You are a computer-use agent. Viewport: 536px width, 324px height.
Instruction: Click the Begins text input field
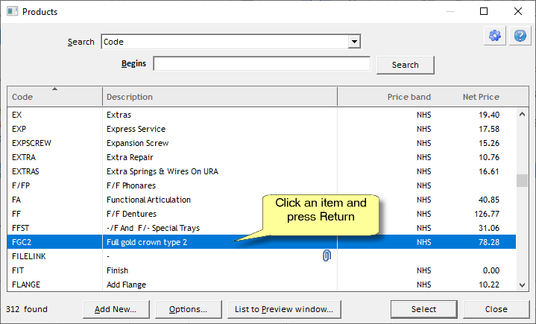[x=262, y=64]
